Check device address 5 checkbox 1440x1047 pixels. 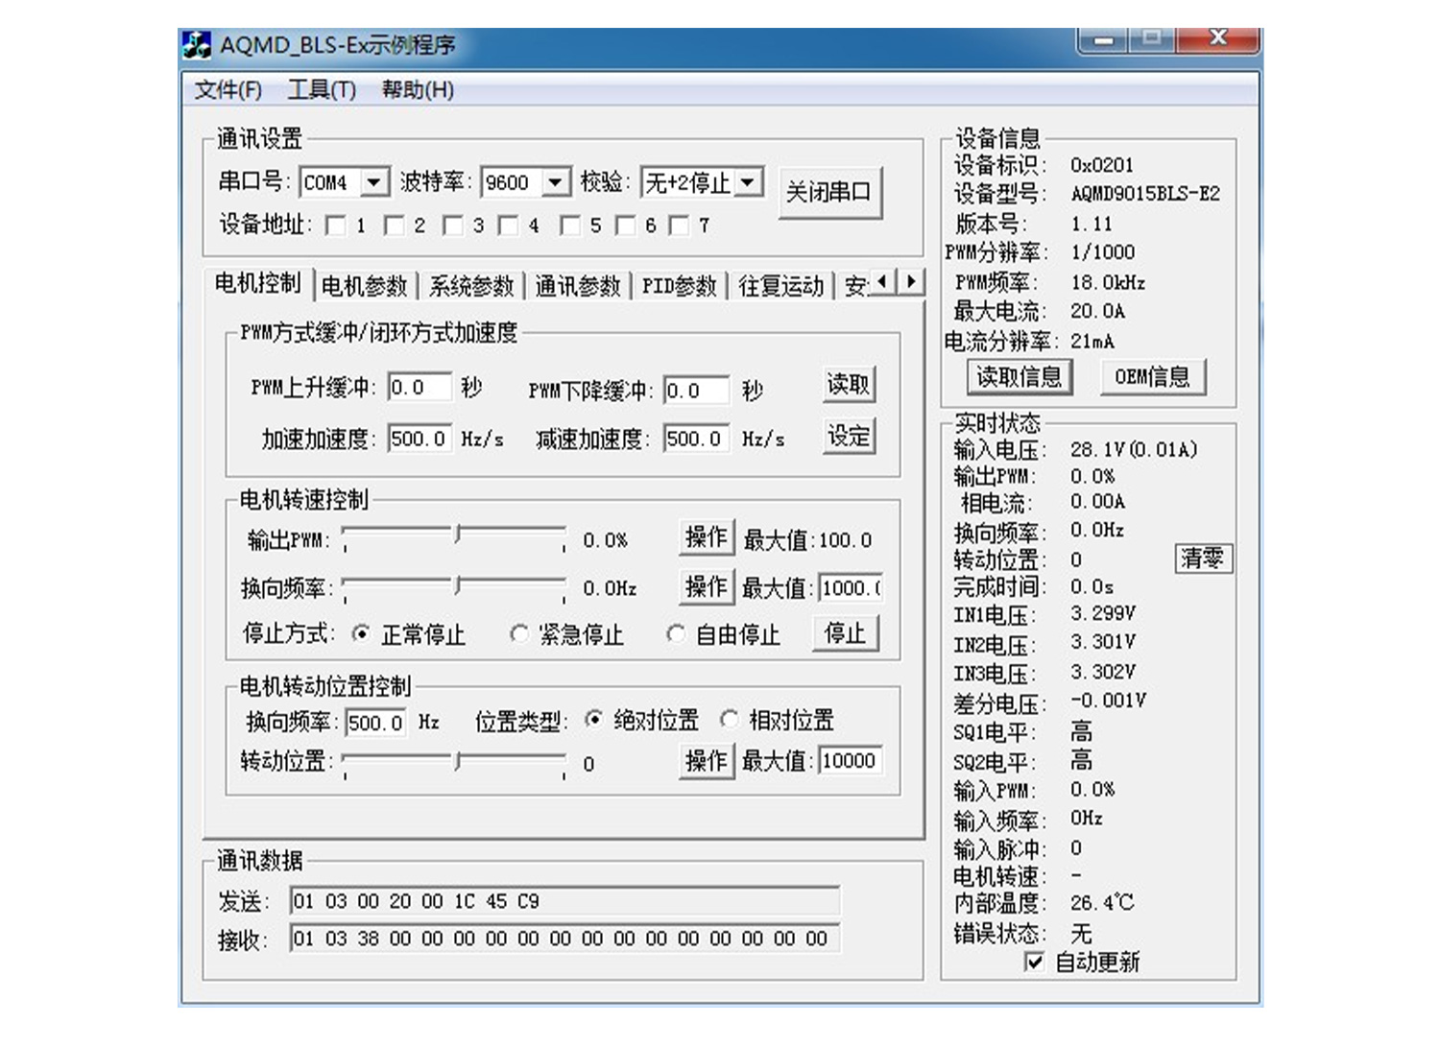[x=570, y=226]
